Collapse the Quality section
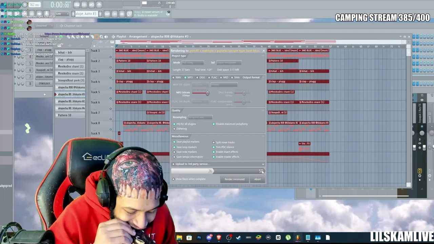The width and height of the screenshot is (434, 244). 263,110
